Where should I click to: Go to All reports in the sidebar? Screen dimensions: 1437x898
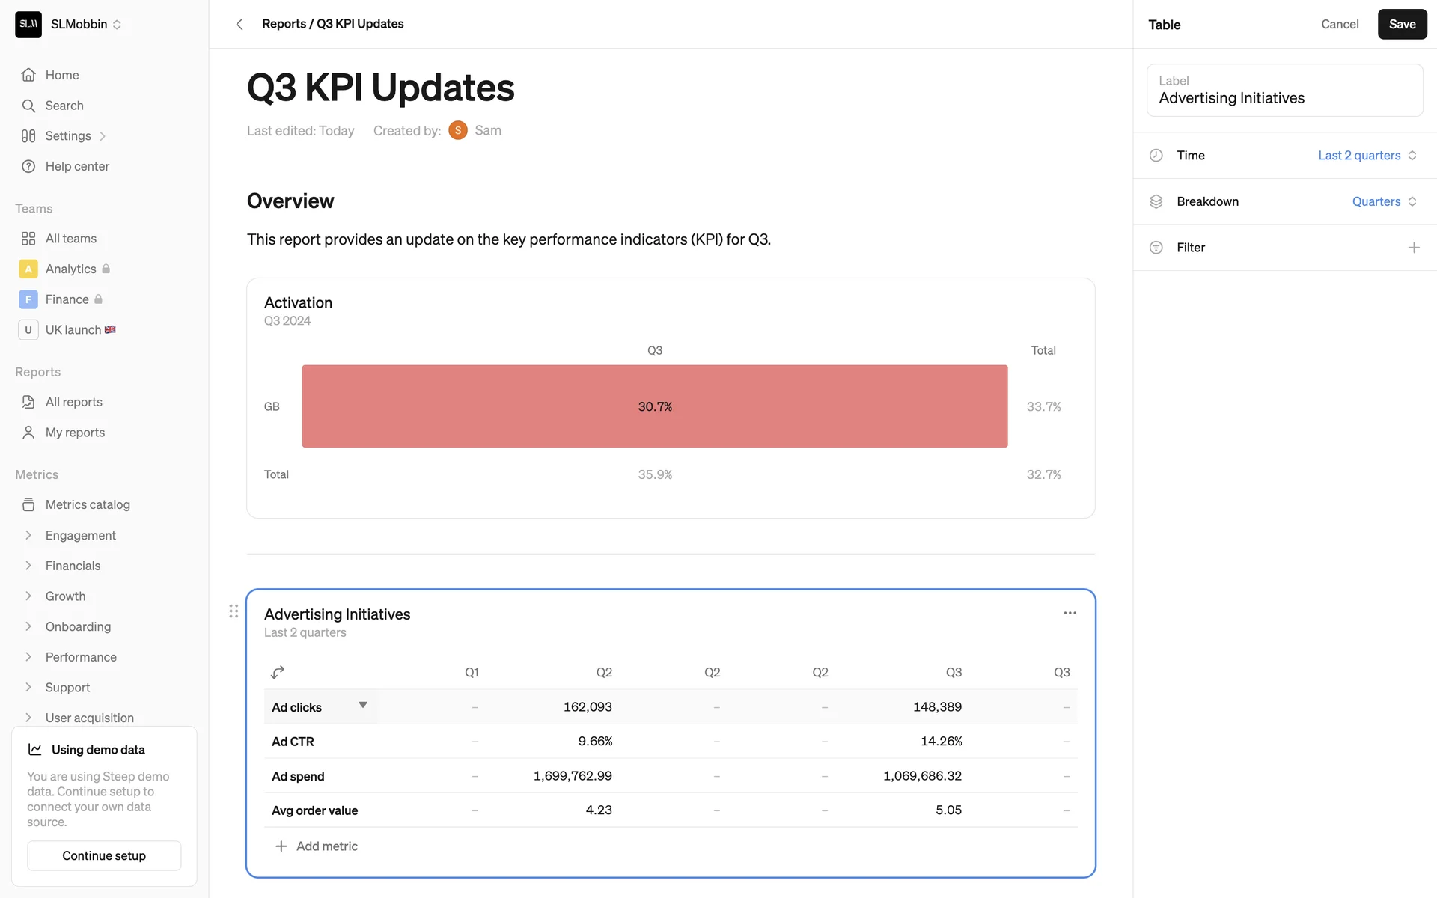click(x=73, y=402)
